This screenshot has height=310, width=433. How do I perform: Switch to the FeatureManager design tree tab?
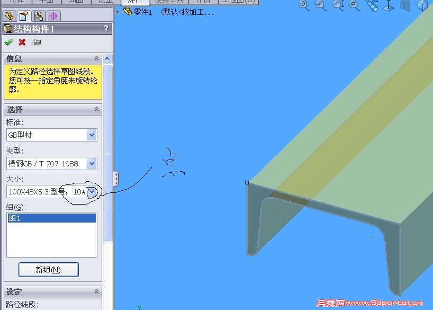pyautogui.click(x=9, y=16)
